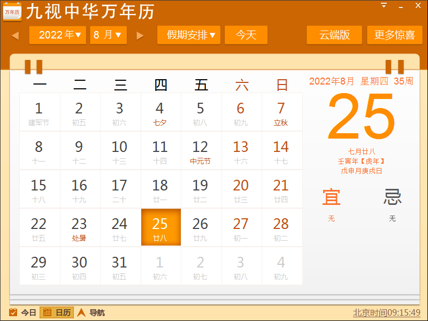Select August 4 七夕 date cell

[x=160, y=112]
